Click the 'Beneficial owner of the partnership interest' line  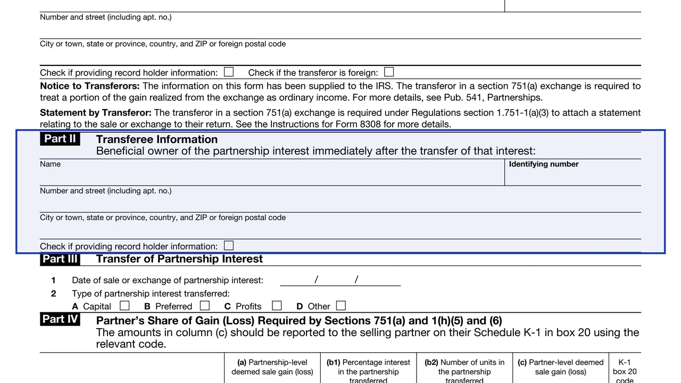[x=315, y=151]
